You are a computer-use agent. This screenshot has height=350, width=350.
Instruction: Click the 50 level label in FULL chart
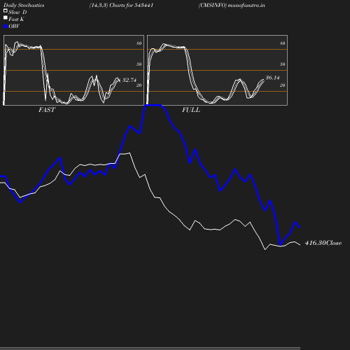[283, 64]
